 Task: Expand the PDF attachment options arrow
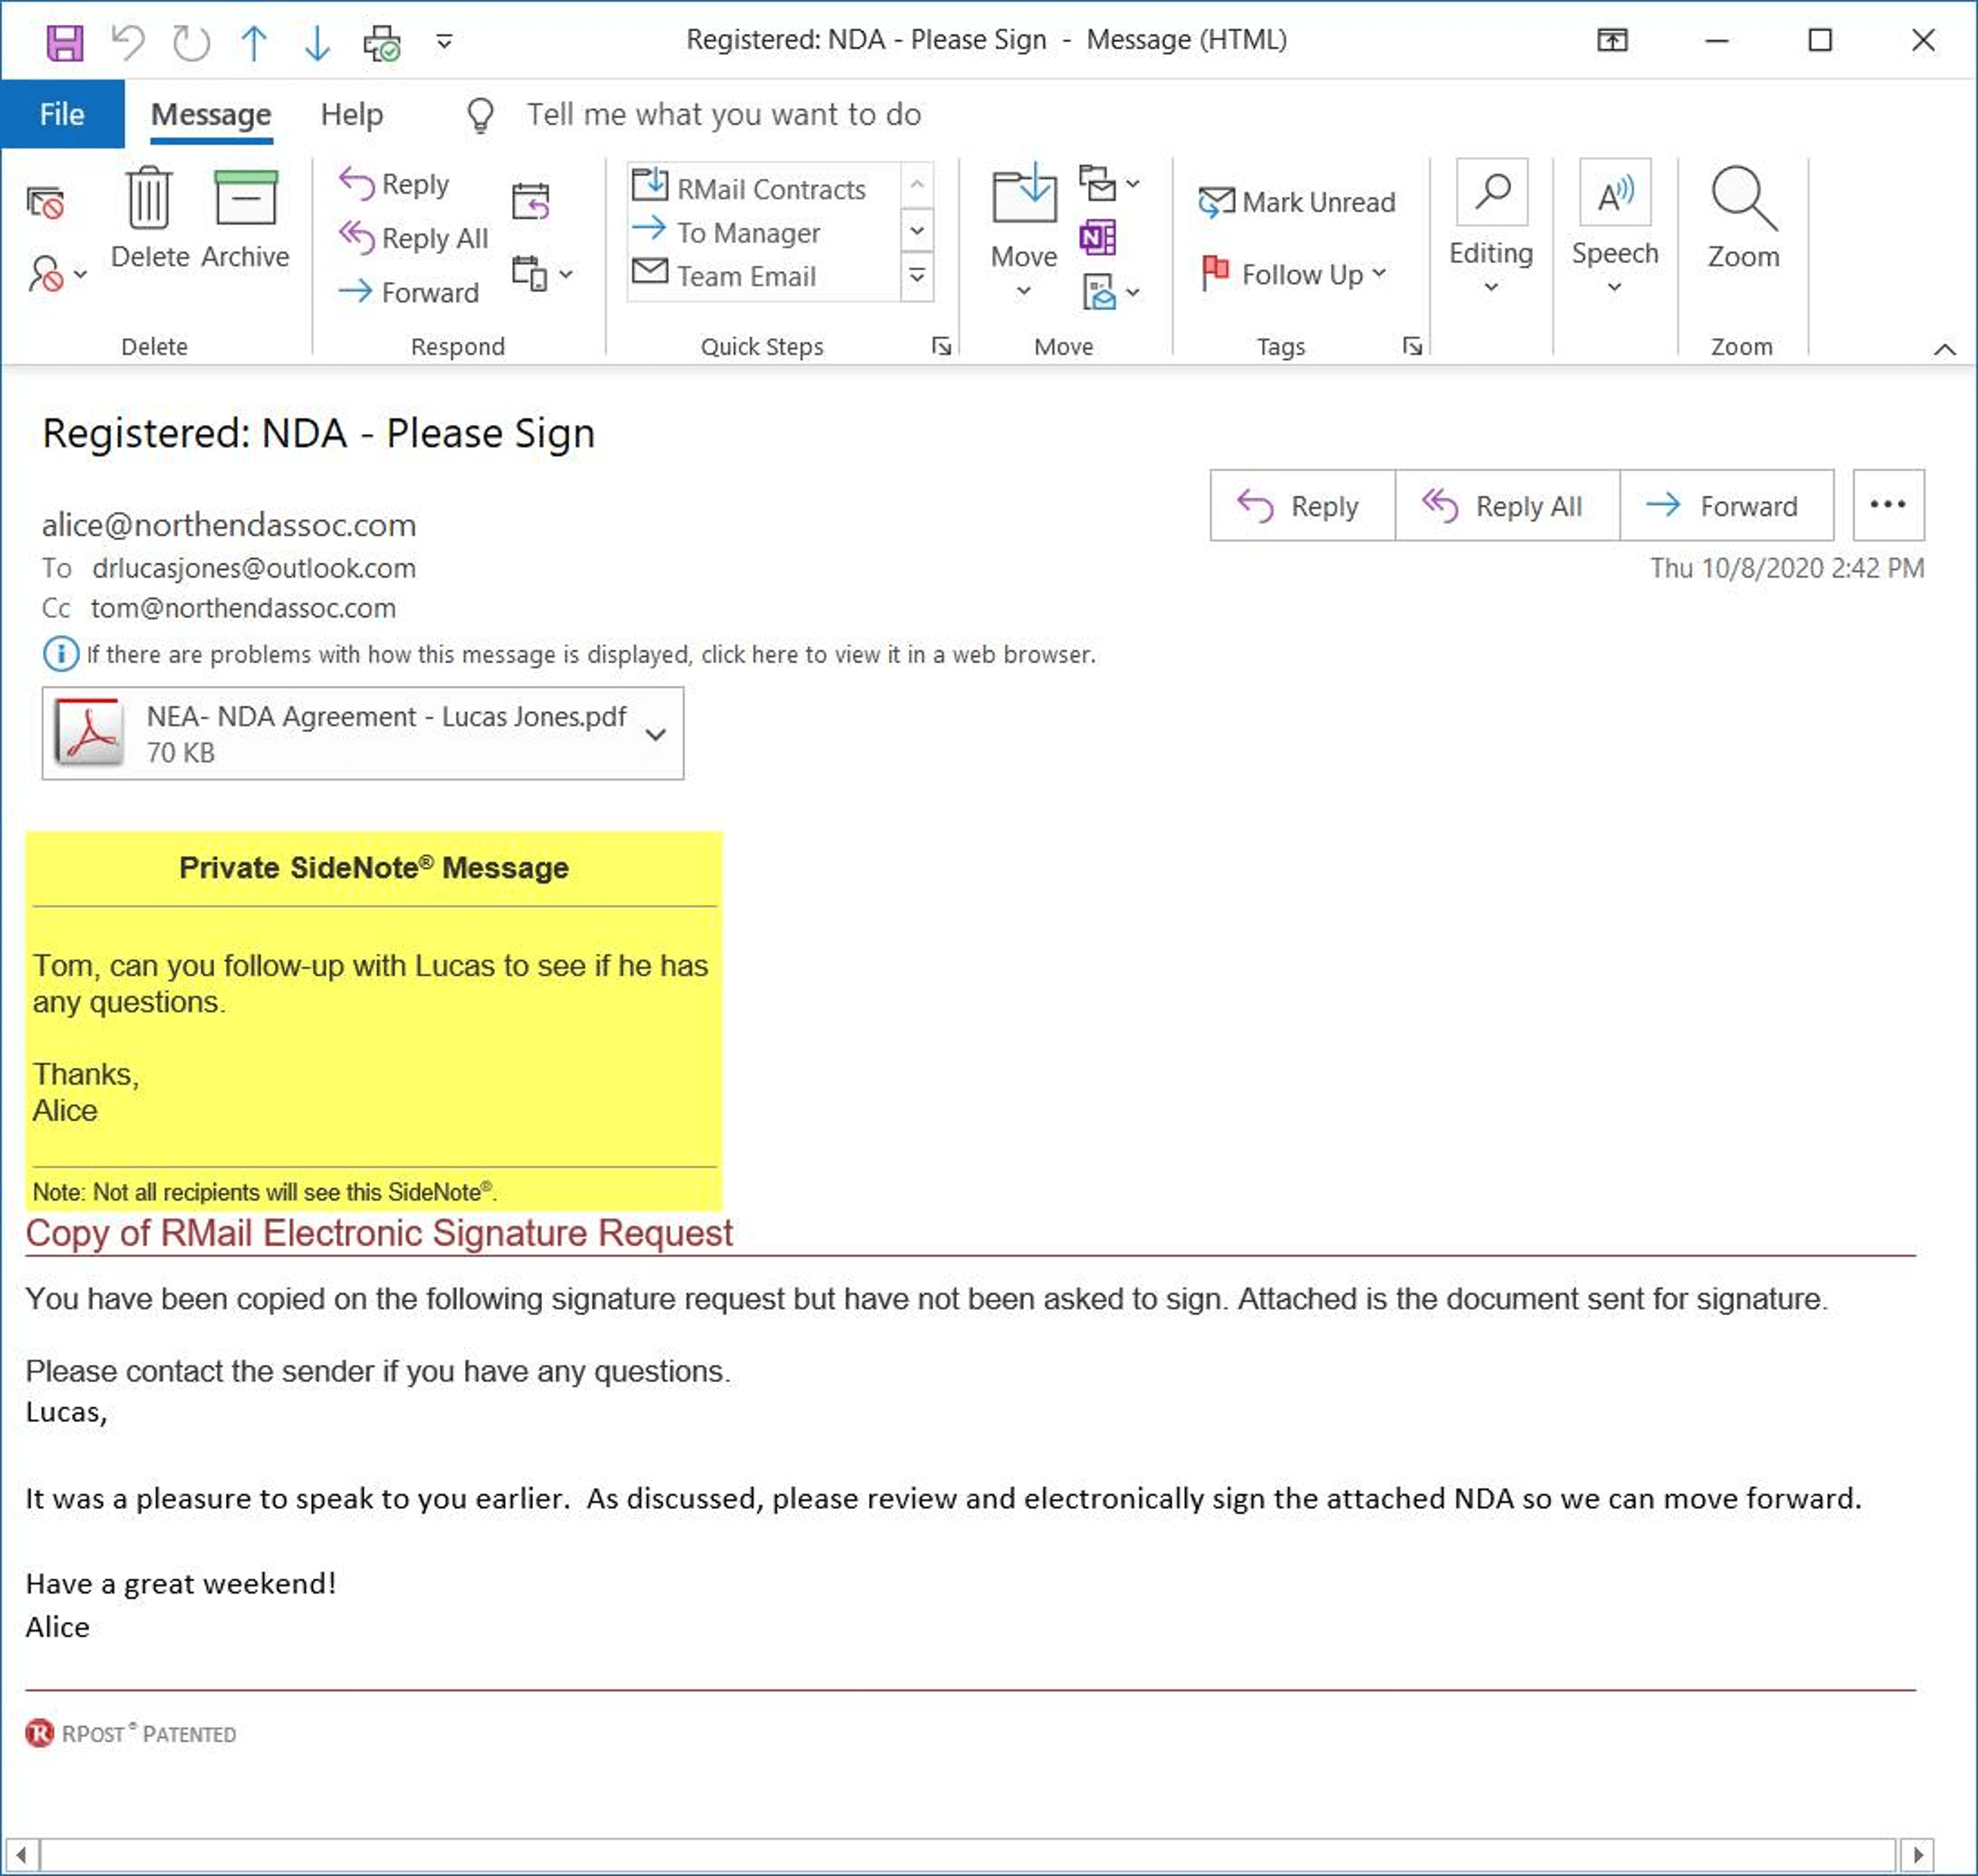pyautogui.click(x=656, y=734)
